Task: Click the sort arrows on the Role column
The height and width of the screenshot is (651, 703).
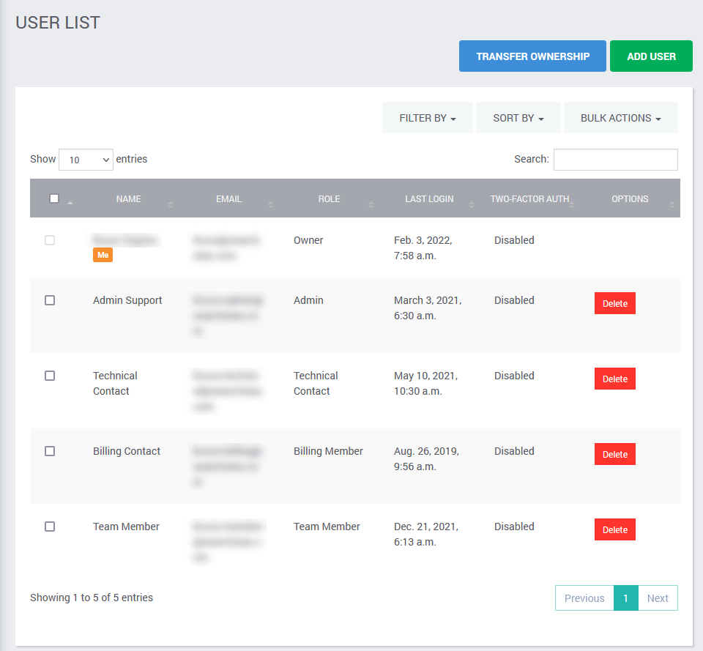Action: pyautogui.click(x=371, y=204)
